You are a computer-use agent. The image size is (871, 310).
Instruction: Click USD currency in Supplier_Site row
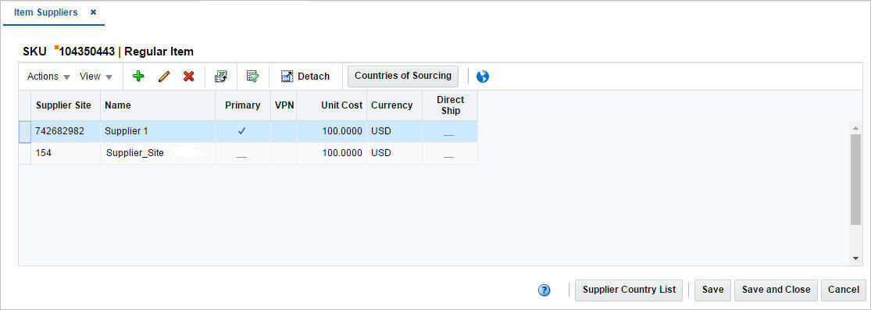coord(394,153)
